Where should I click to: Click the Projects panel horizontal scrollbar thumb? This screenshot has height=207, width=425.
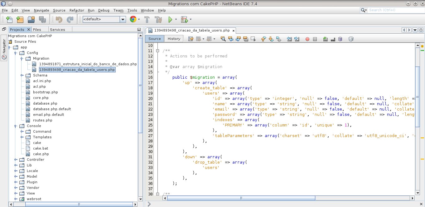coord(79,204)
